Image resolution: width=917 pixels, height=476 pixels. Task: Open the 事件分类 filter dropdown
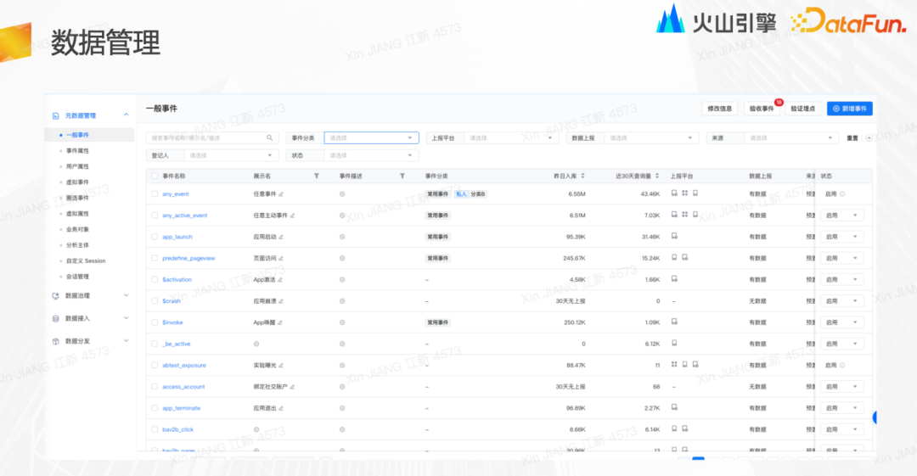(371, 138)
